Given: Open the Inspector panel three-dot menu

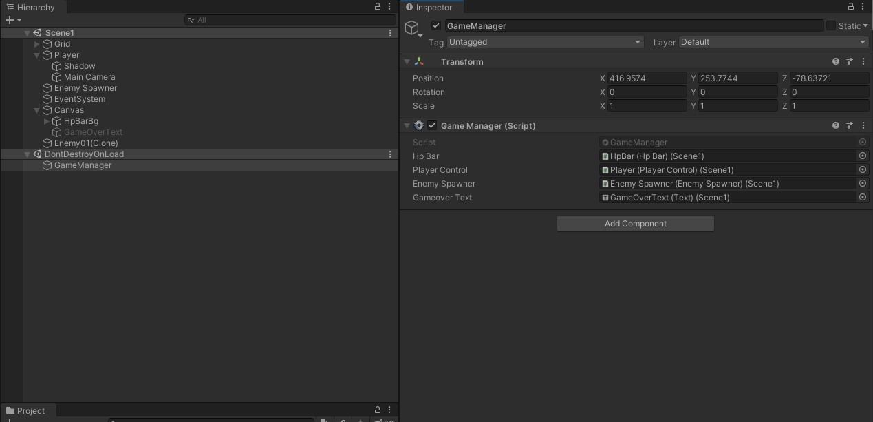Looking at the screenshot, I should 863,6.
